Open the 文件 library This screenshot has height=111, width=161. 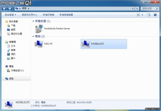13,46
